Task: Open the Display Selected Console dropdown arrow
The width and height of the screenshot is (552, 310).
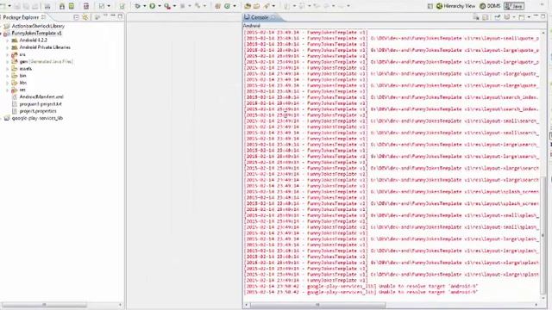Action: (513, 17)
